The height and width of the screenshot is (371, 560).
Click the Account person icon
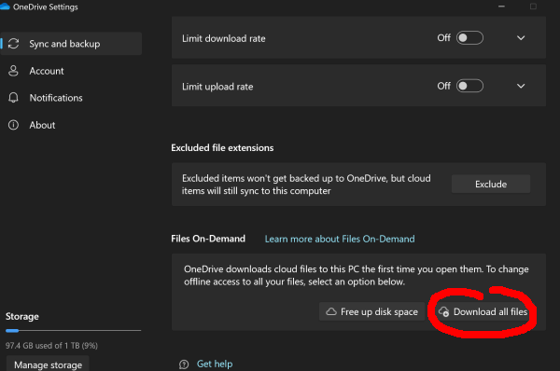tap(13, 71)
